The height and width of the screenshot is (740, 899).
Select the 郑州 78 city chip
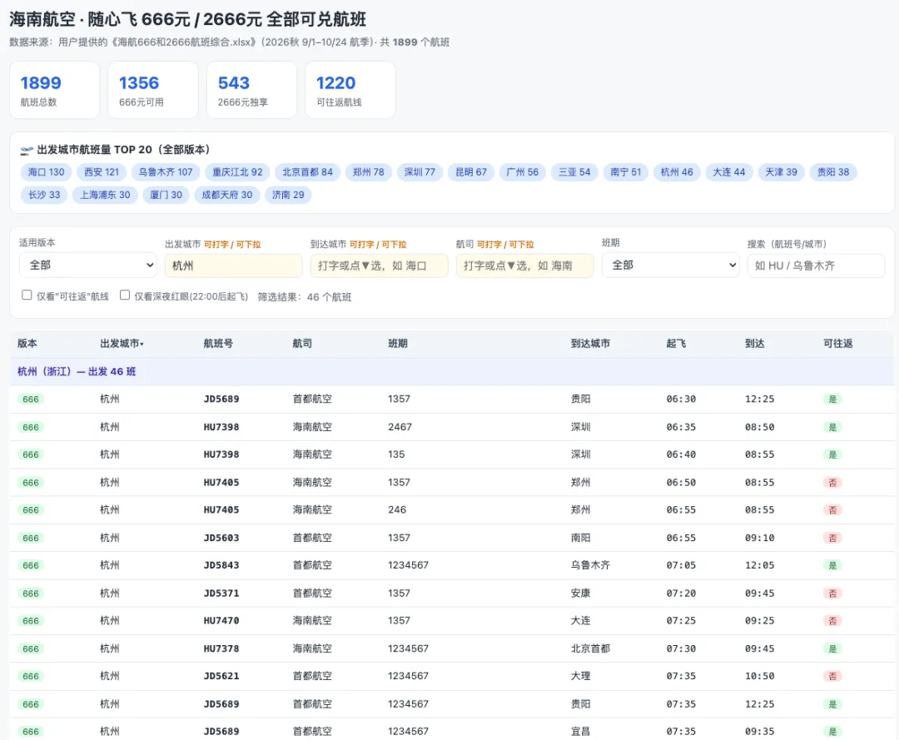coord(369,172)
